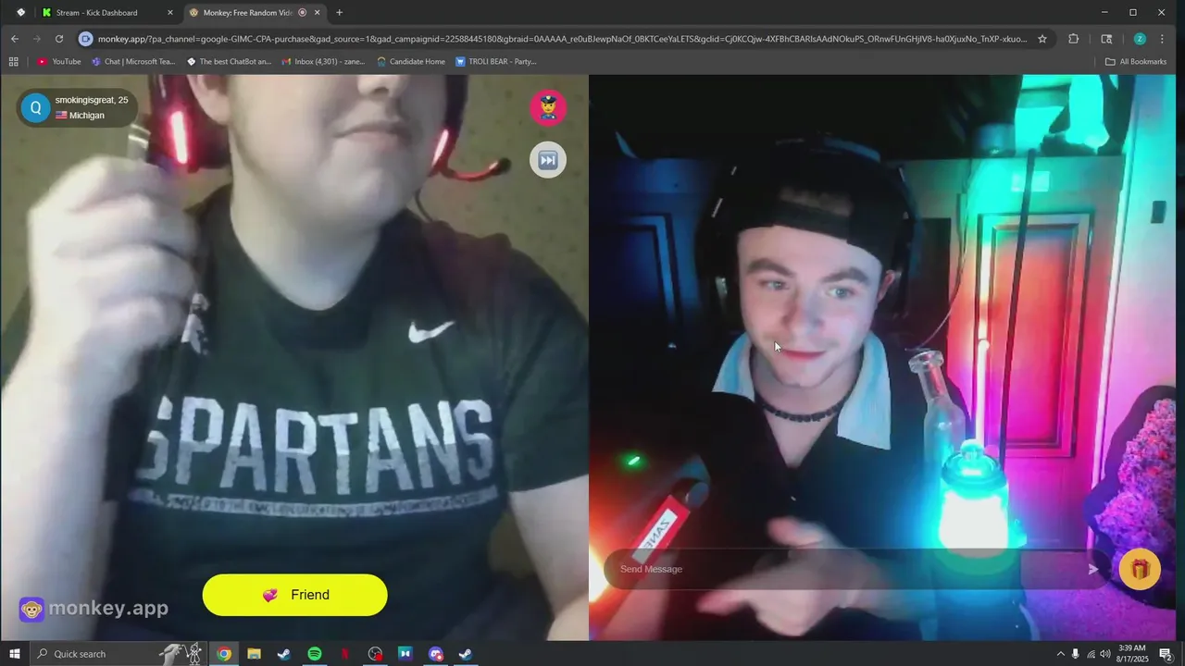Open the Windows notification center

click(1166, 654)
